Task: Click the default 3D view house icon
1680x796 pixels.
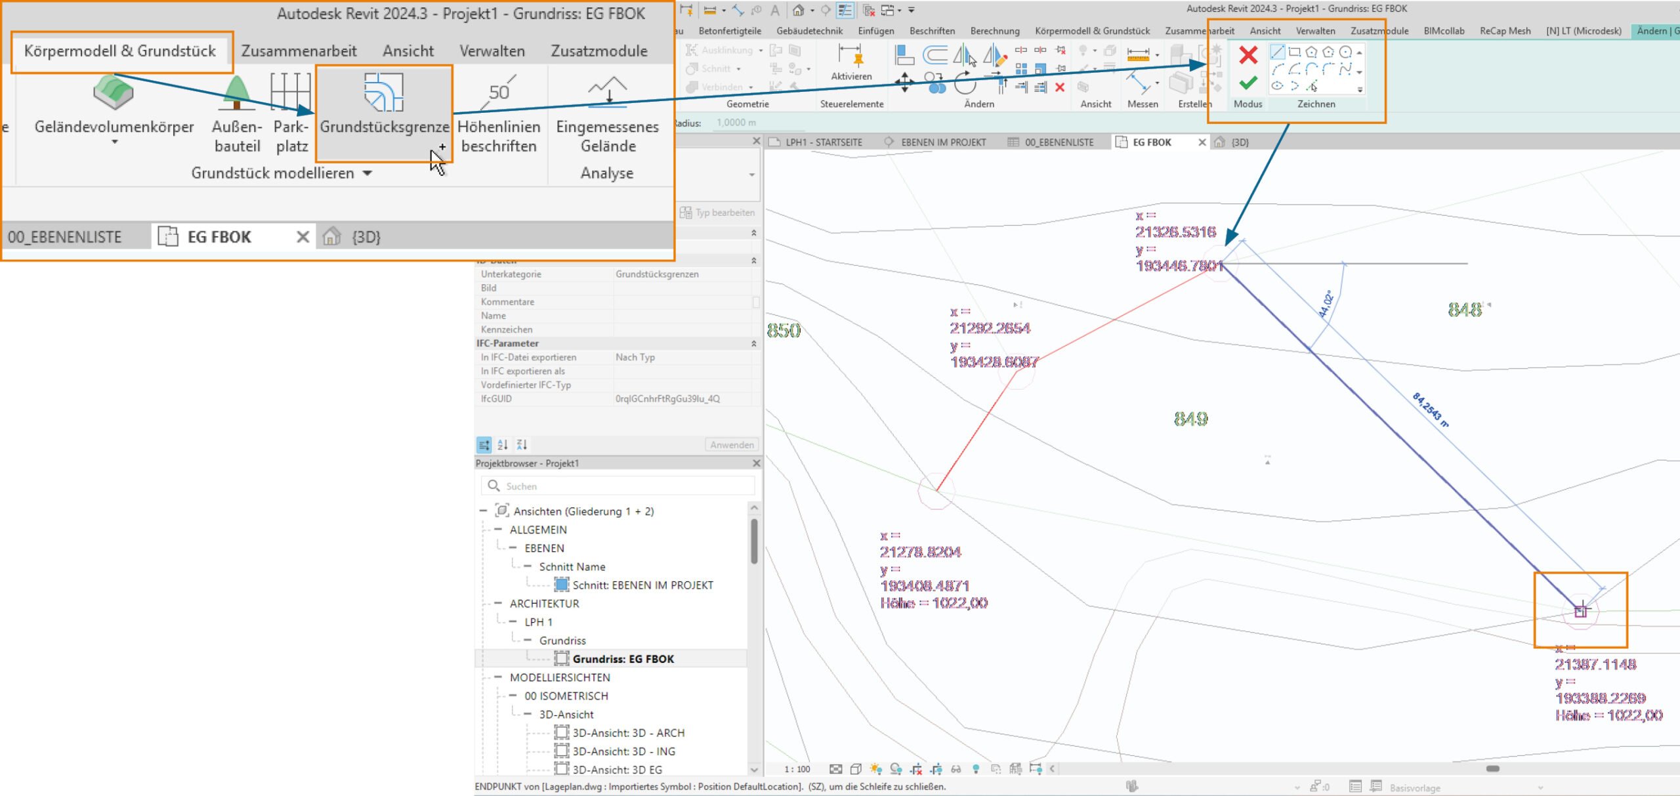Action: point(798,10)
